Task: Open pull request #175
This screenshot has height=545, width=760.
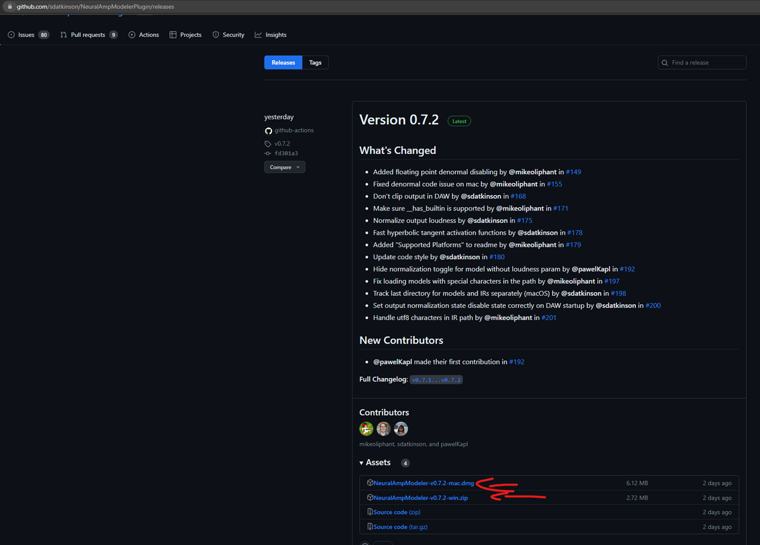Action: (524, 220)
